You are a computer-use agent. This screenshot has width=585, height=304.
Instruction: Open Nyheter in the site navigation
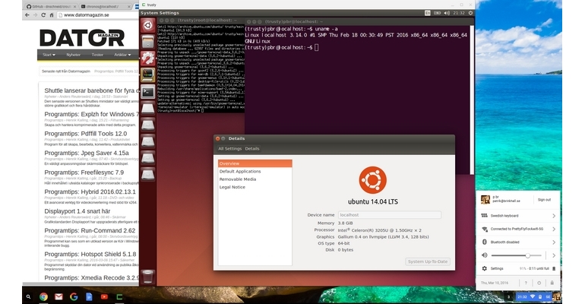73,55
